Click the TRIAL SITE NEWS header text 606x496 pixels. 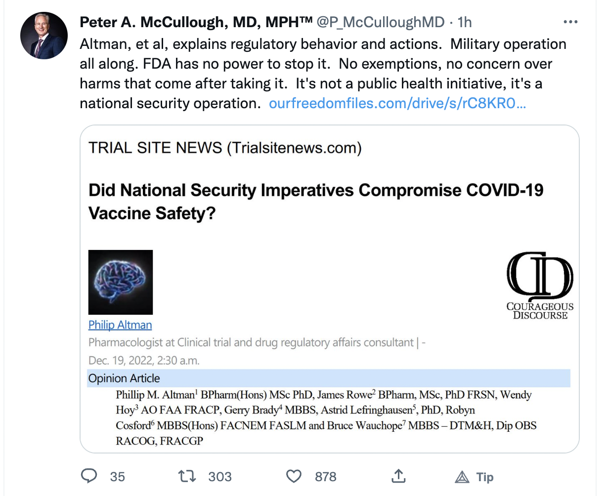pyautogui.click(x=225, y=148)
